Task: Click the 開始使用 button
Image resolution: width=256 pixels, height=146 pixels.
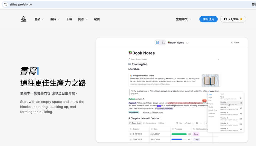Action: click(x=208, y=19)
